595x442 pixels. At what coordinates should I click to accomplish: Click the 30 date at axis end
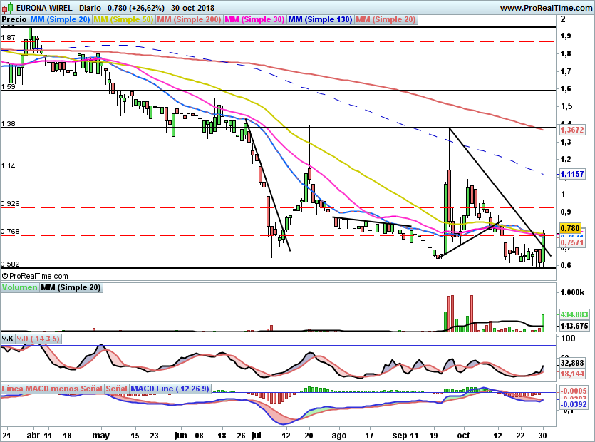pos(543,436)
